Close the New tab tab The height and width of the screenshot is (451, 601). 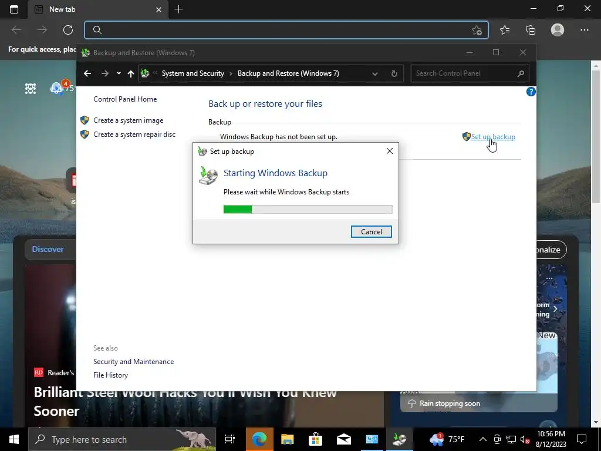click(158, 9)
